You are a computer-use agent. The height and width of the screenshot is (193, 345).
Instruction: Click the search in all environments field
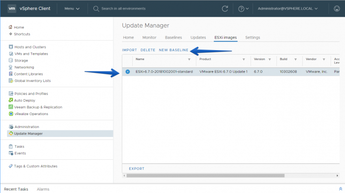point(123,8)
